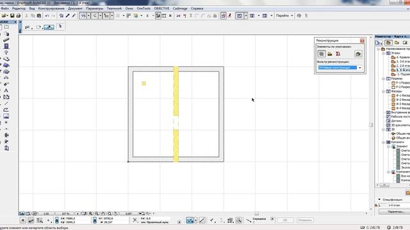
Task: Open dropdown arrow next to floor plan view button
Action: pos(246,15)
